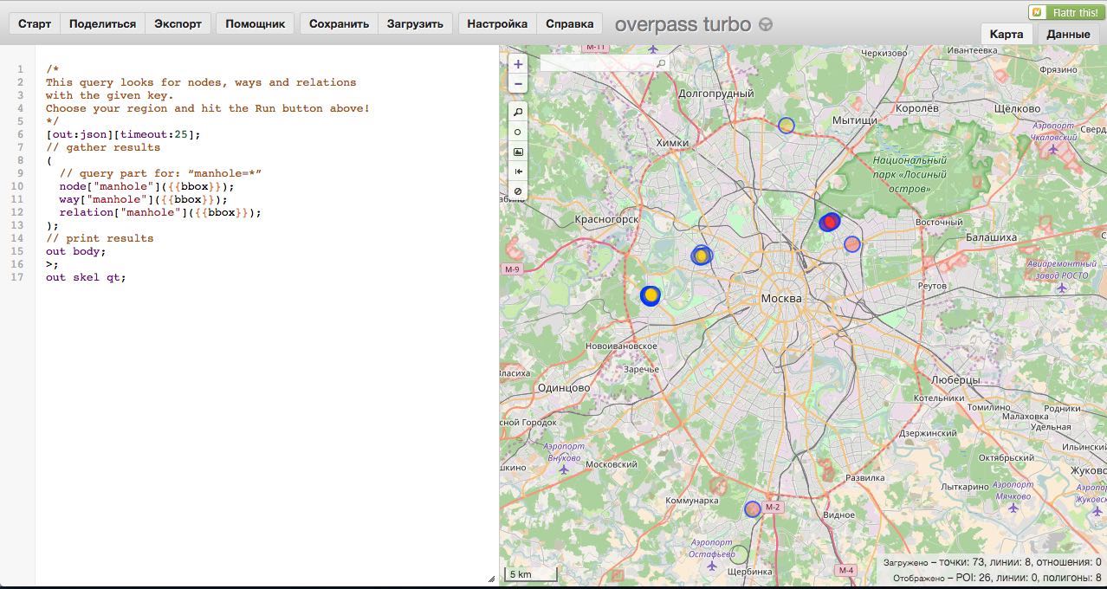The height and width of the screenshot is (589, 1107).
Task: Click the '5 km' map scale
Action: coord(531,573)
